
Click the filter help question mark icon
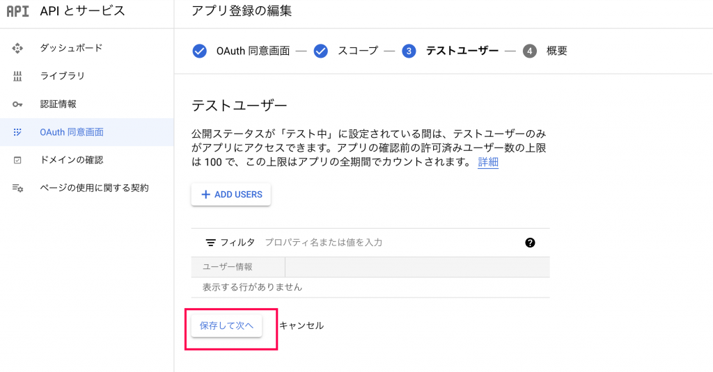530,243
